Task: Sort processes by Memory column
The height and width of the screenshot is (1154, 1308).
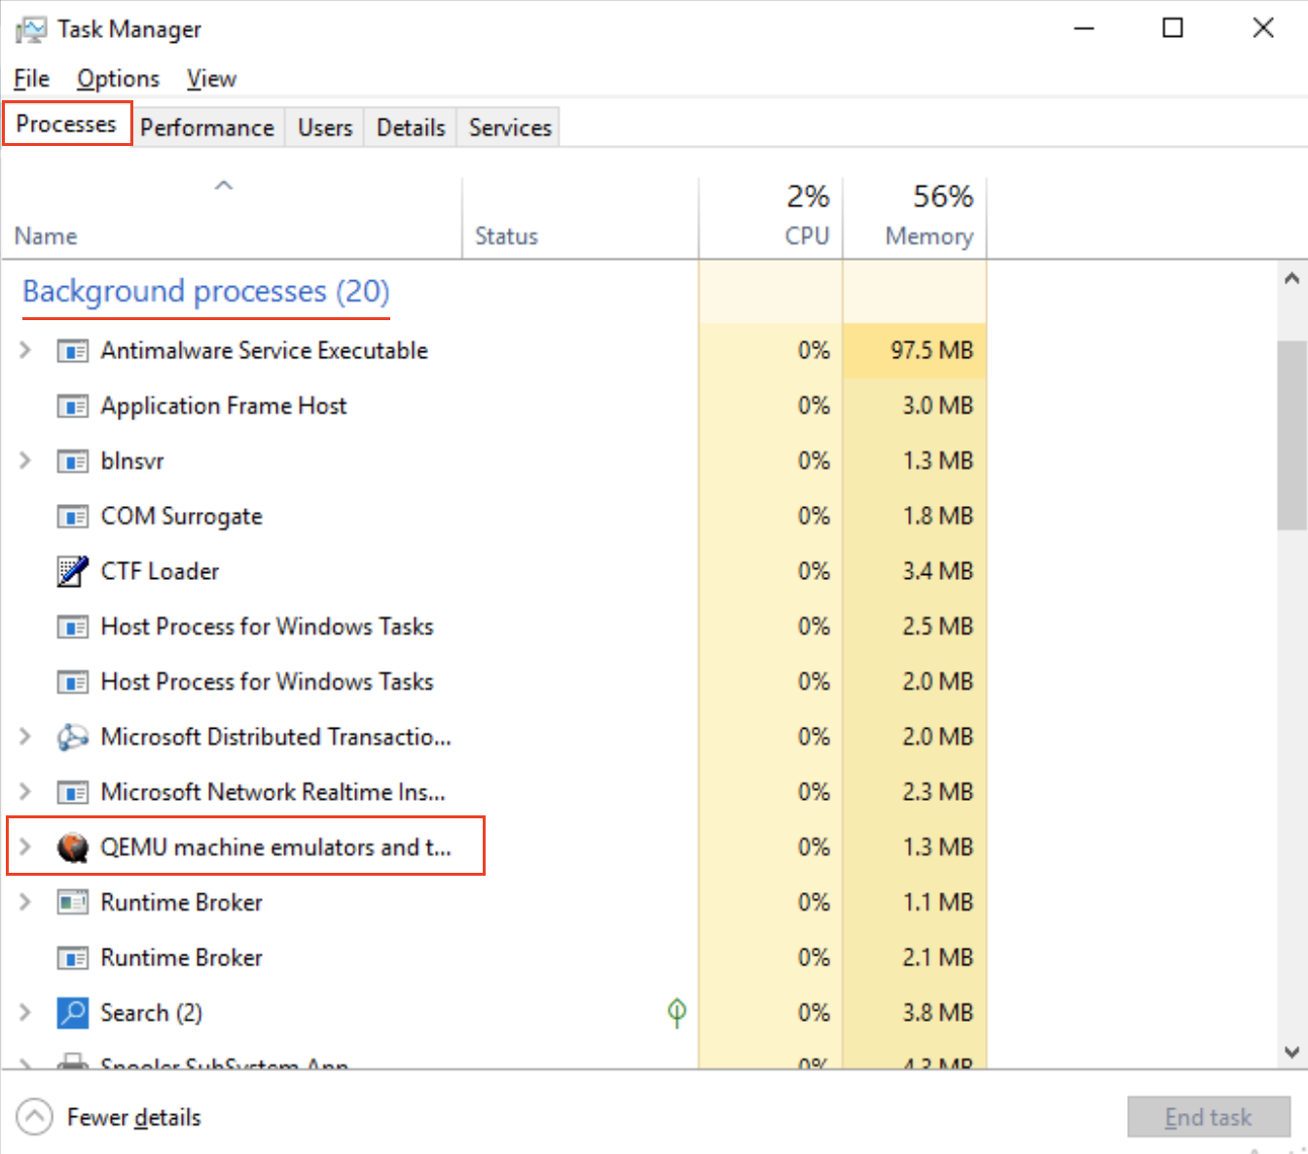Action: (x=915, y=218)
